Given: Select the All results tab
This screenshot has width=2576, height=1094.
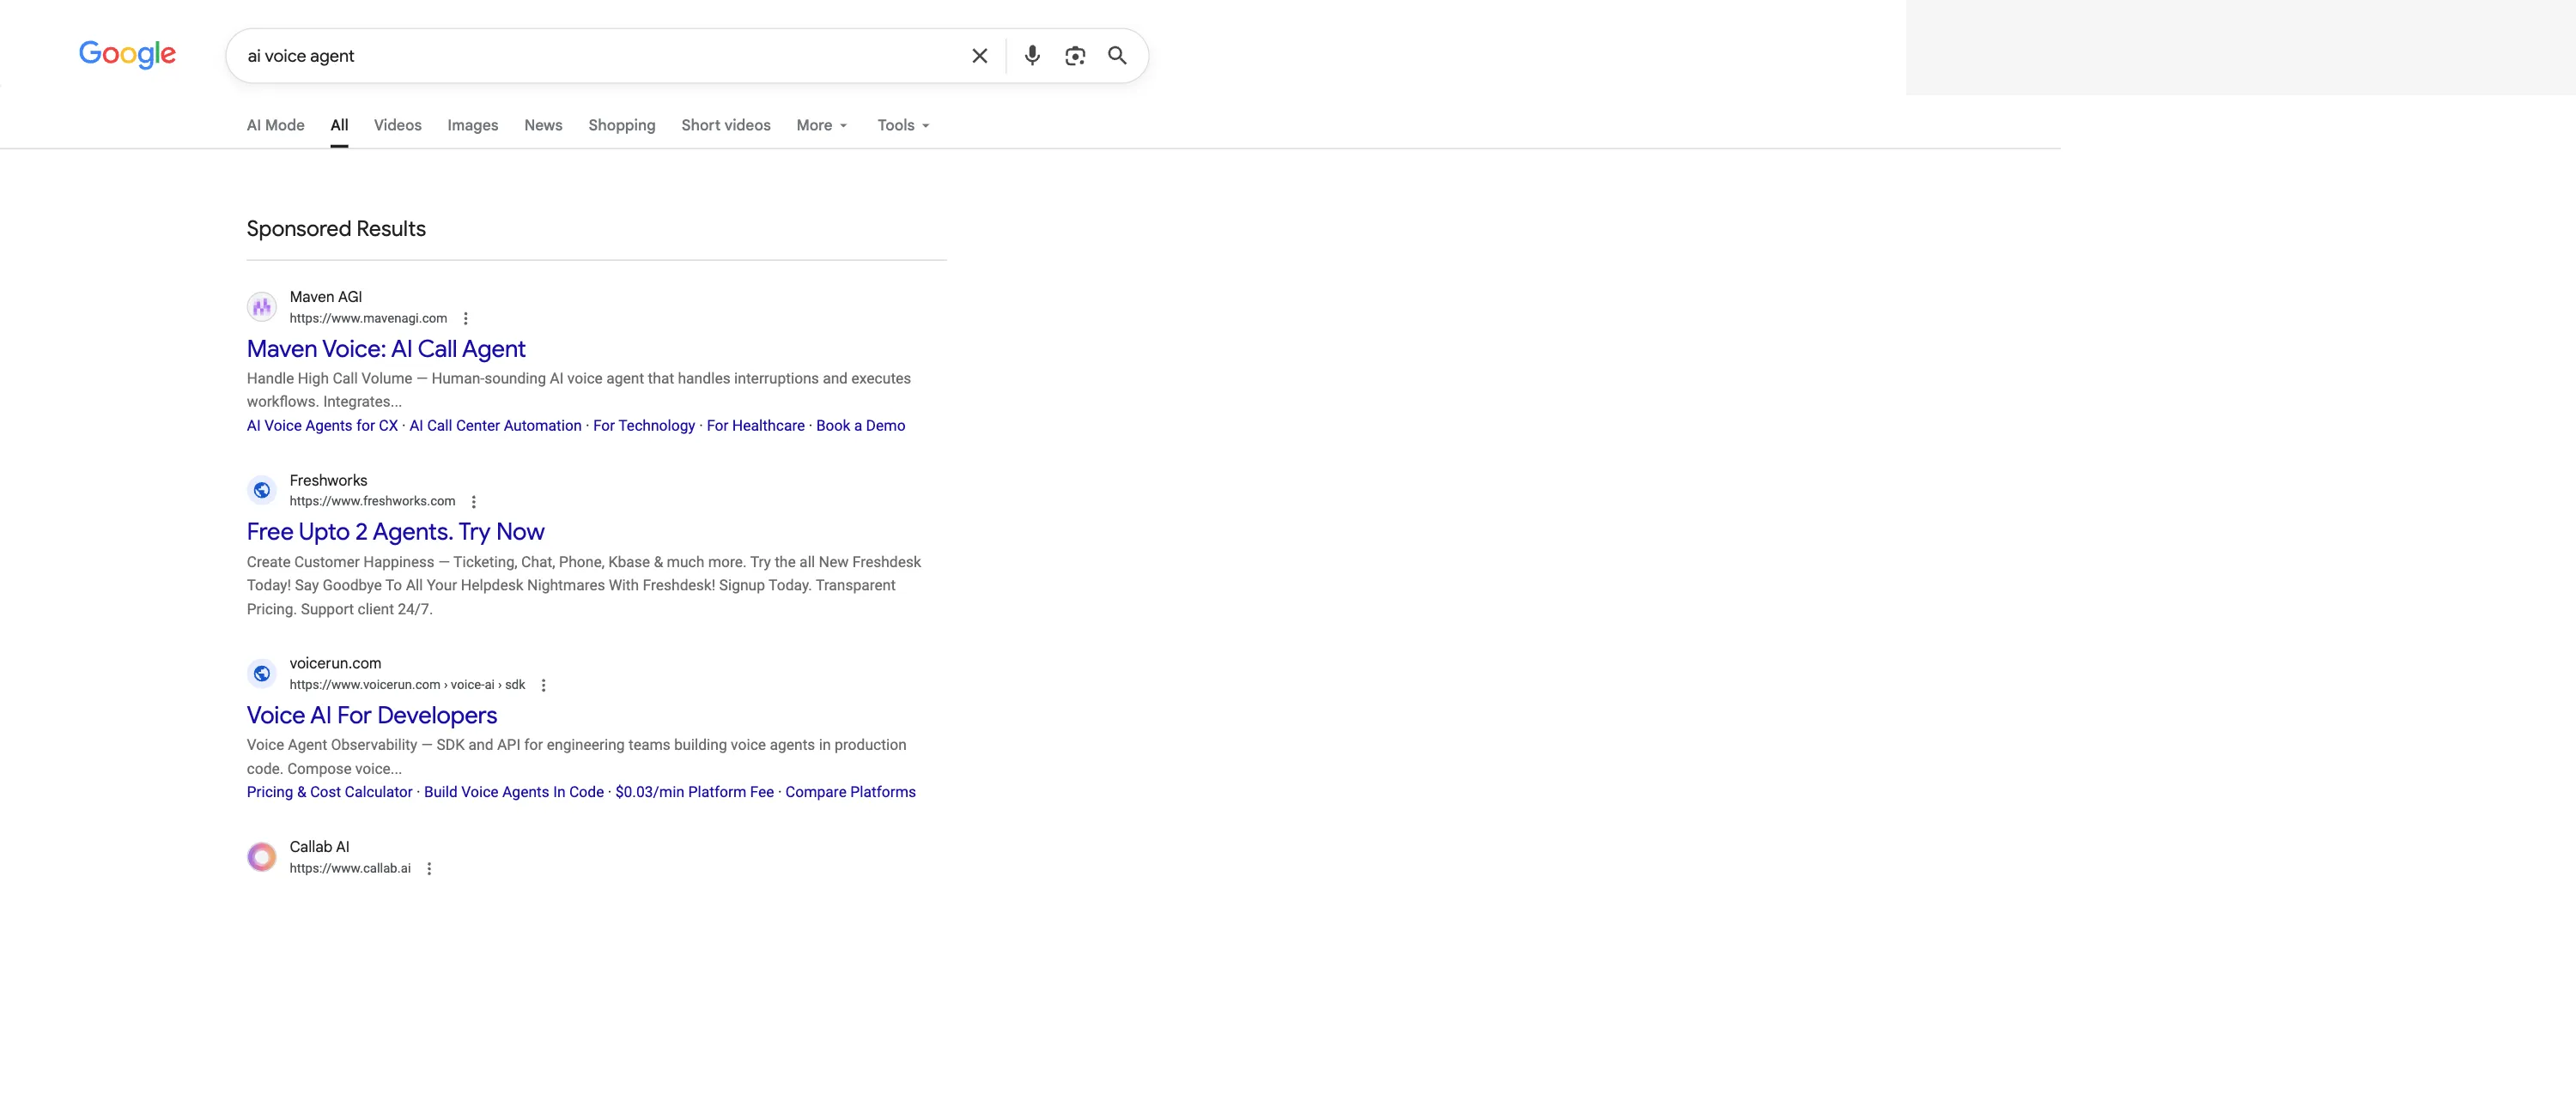Looking at the screenshot, I should click(339, 125).
